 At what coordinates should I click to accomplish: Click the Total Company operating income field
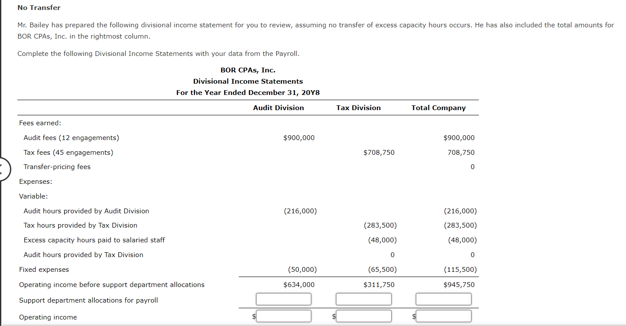pos(443,316)
